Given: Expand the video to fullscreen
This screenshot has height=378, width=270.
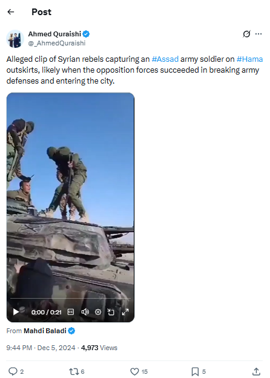Looking at the screenshot, I should (x=125, y=312).
